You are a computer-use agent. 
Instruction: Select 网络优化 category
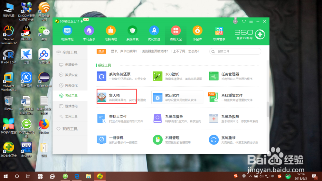(x=70, y=85)
